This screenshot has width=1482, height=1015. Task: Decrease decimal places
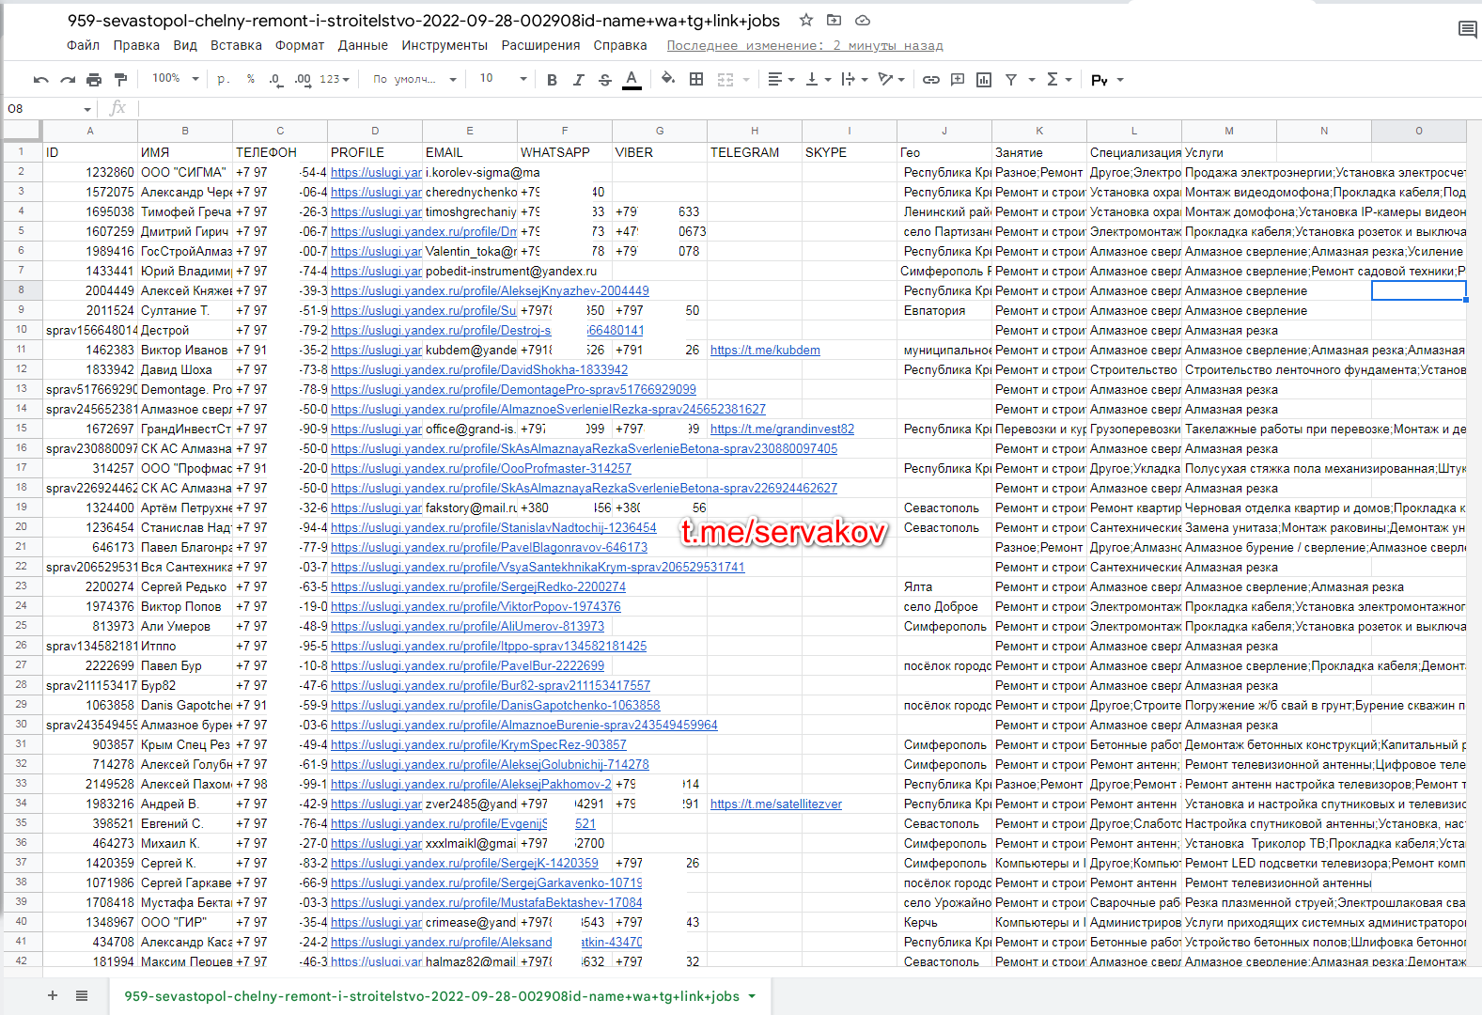coord(274,79)
